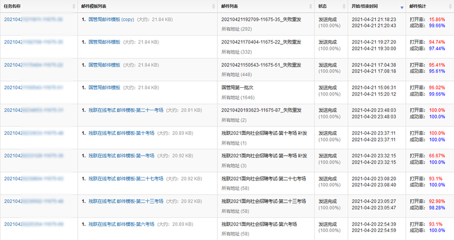Viewport: 454px width, 240px height.
Task: Click the 15.86% open rate value
Action: 437,19
